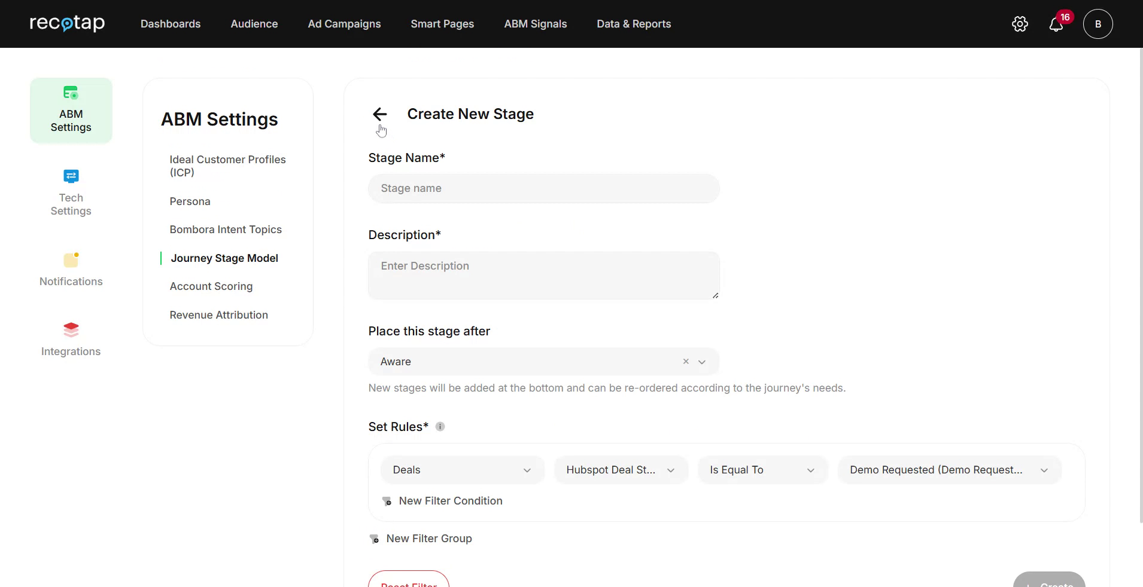The image size is (1143, 587).
Task: Add a New Filter Condition
Action: click(450, 501)
